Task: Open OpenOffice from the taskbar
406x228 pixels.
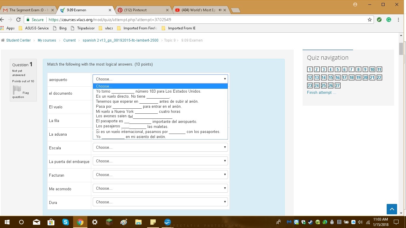Action: tap(167, 222)
